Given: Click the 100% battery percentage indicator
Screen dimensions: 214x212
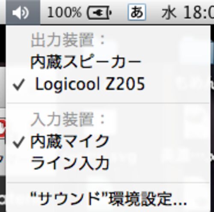Looking at the screenshot, I should tap(64, 12).
